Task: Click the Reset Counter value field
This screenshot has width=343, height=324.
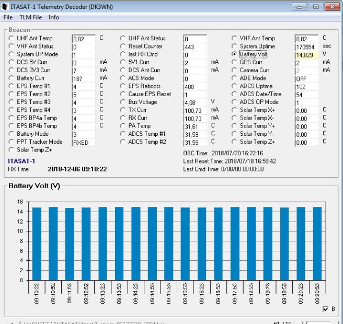Action: point(195,47)
